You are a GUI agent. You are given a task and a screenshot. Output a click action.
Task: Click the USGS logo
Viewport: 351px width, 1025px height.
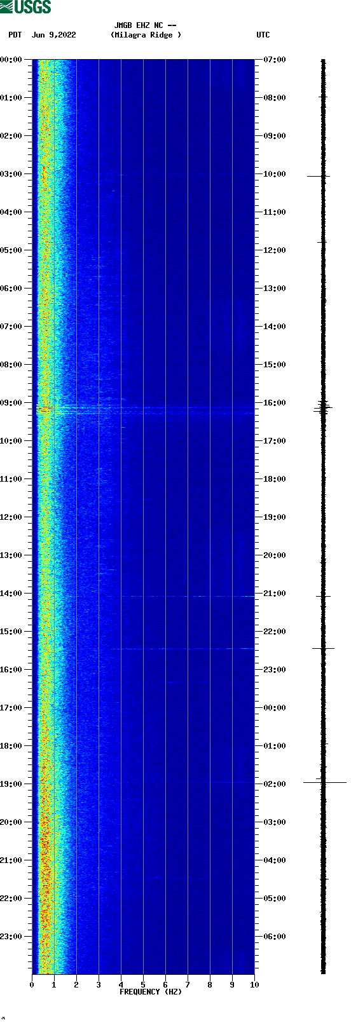pos(25,7)
